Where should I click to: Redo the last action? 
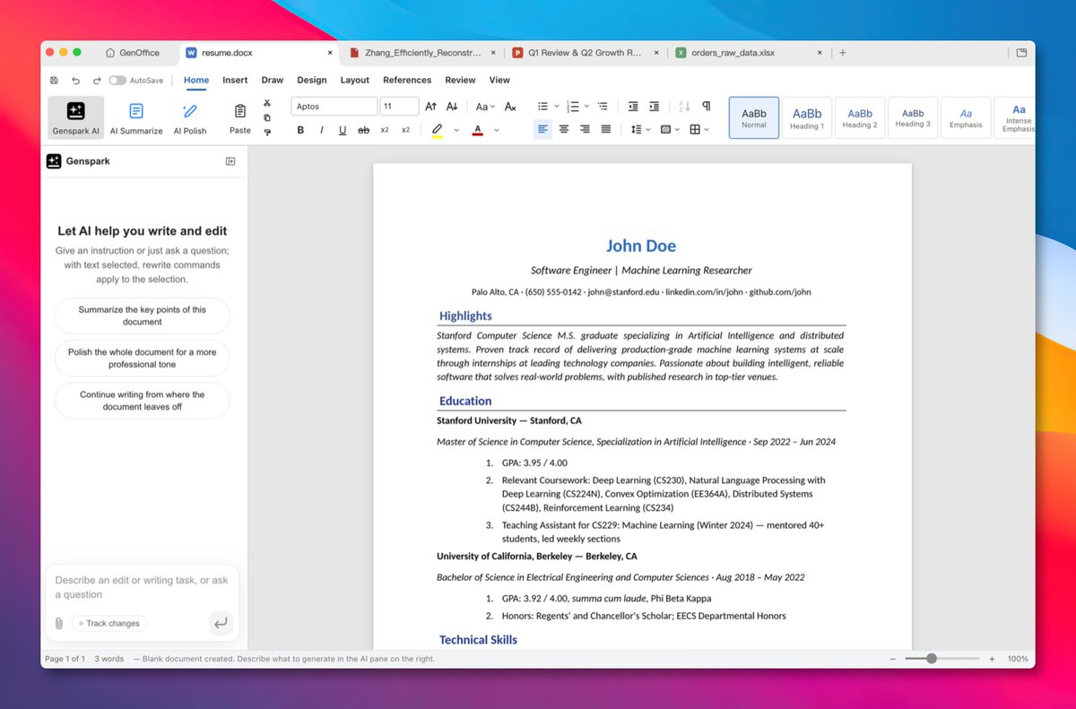click(96, 80)
